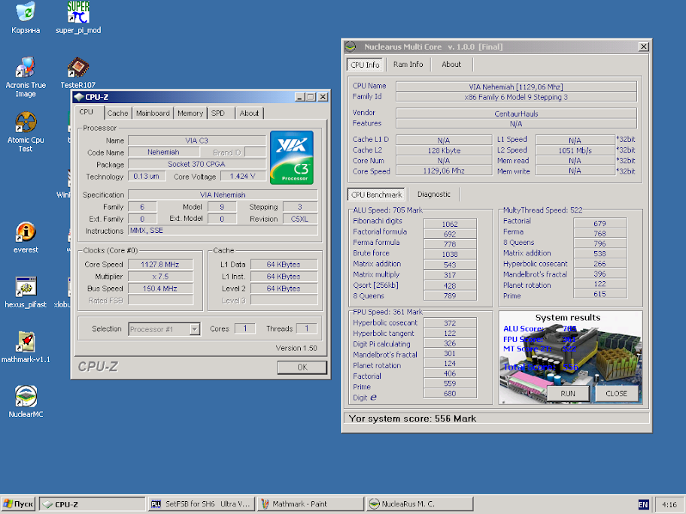The image size is (686, 514).
Task: Select the TesteR107 desktop shortcut
Action: click(x=78, y=73)
